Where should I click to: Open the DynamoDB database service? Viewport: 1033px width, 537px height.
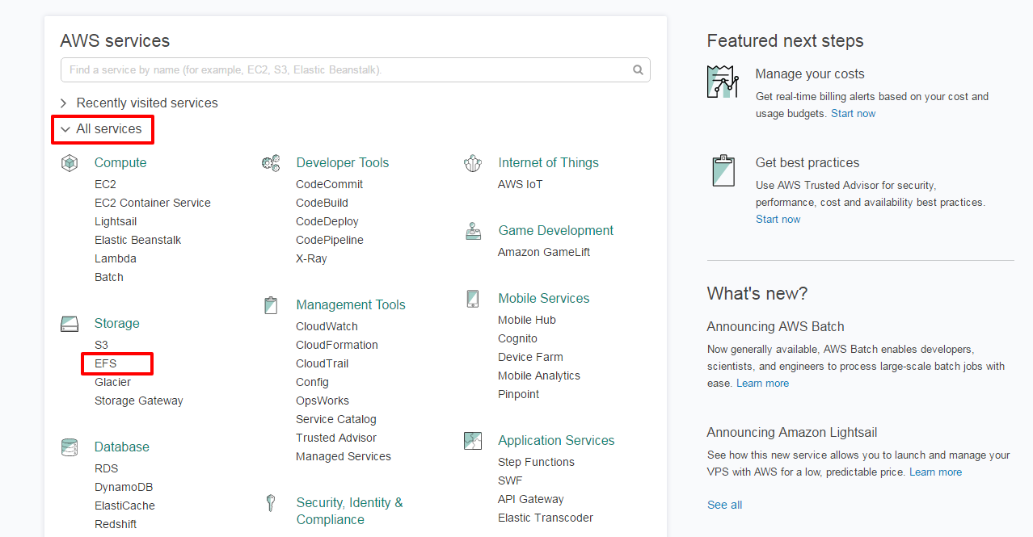tap(124, 487)
